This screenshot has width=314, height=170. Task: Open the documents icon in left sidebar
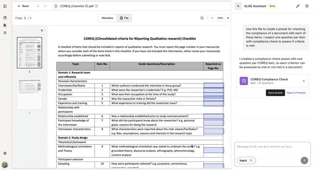coord(5,25)
